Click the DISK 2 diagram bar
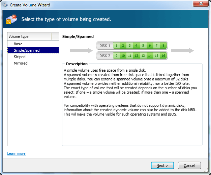The width and height of the screenshot is (211, 175). 132,56
